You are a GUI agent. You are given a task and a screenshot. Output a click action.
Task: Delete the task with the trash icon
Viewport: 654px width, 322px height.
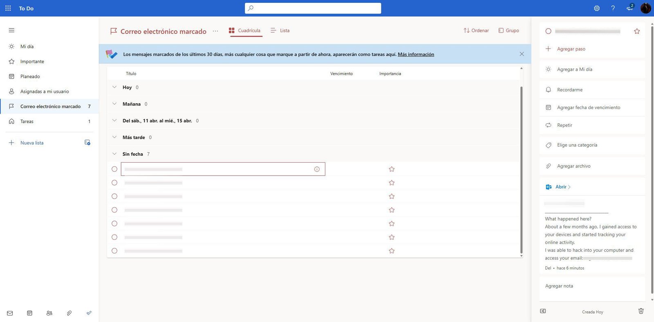coord(641,311)
